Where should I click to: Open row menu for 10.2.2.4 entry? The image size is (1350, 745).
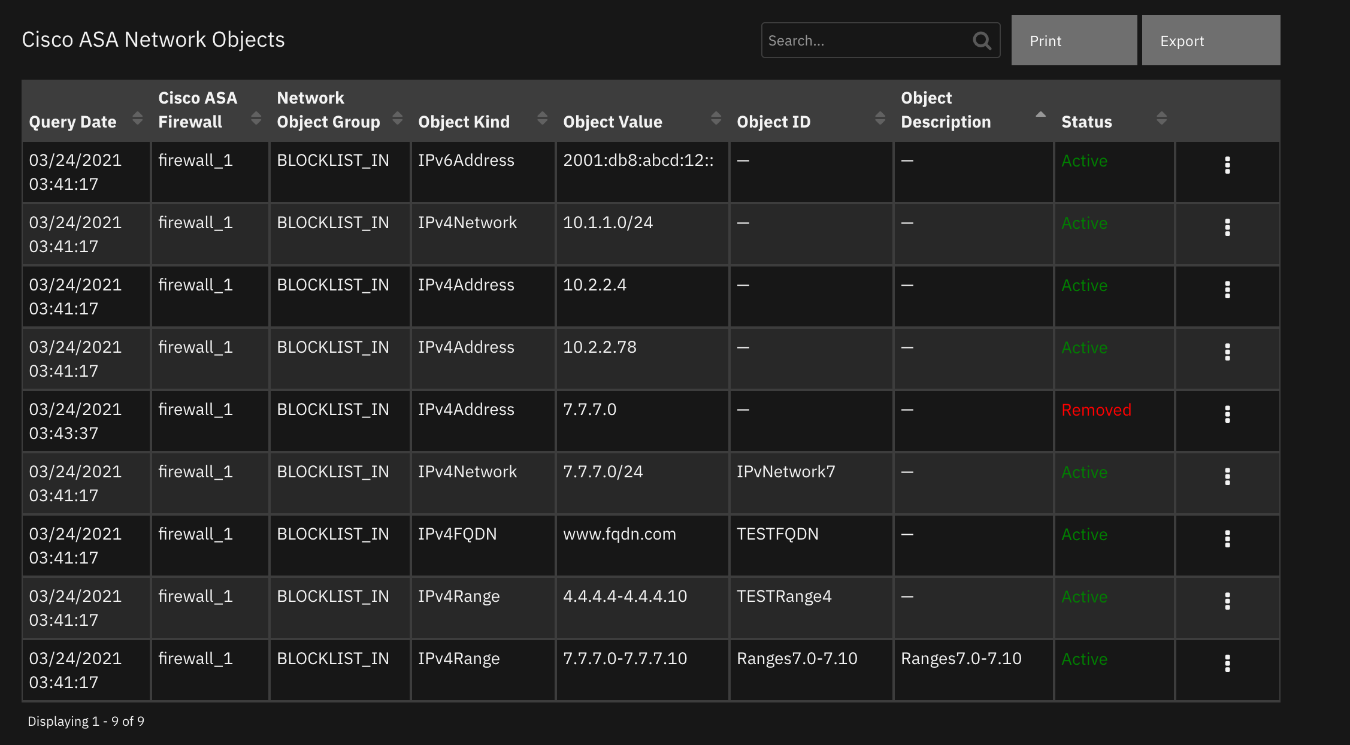(x=1227, y=290)
